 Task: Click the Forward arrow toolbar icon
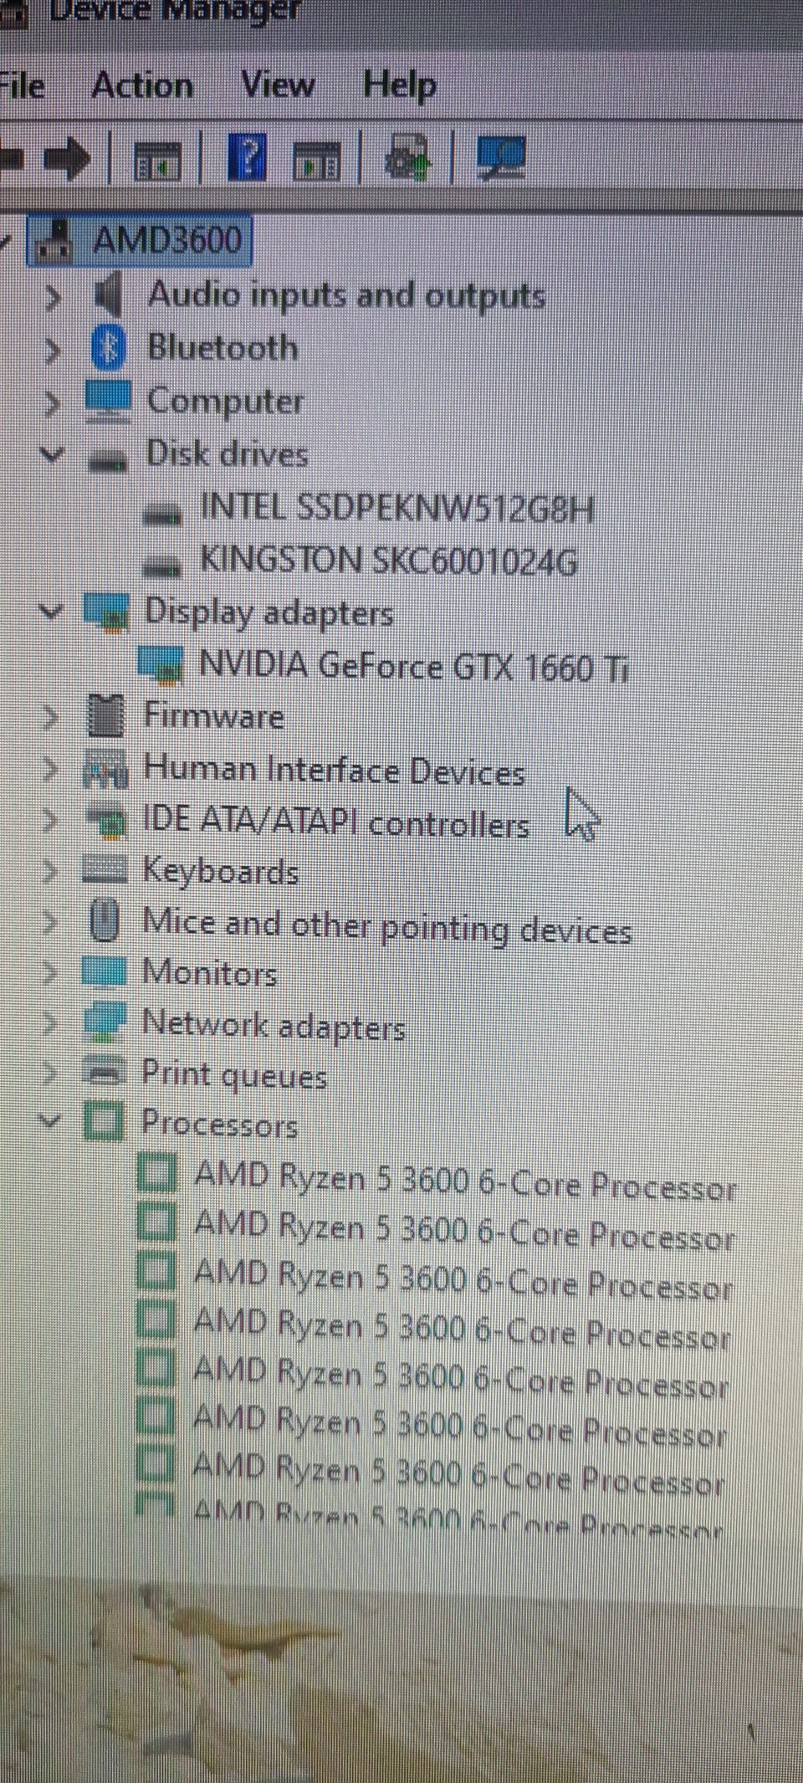tap(65, 157)
